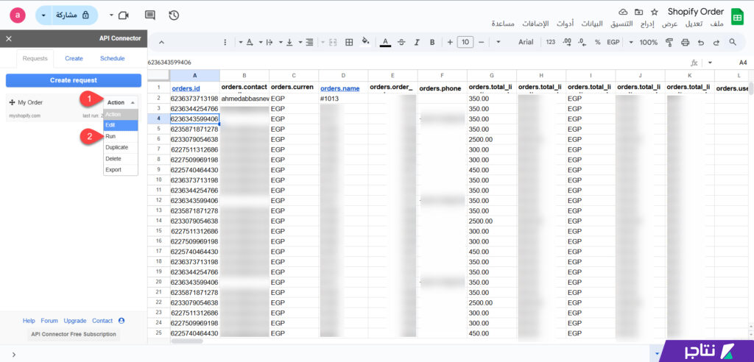Click the merge cells icon
This screenshot has width=754, height=362.
coord(333,42)
